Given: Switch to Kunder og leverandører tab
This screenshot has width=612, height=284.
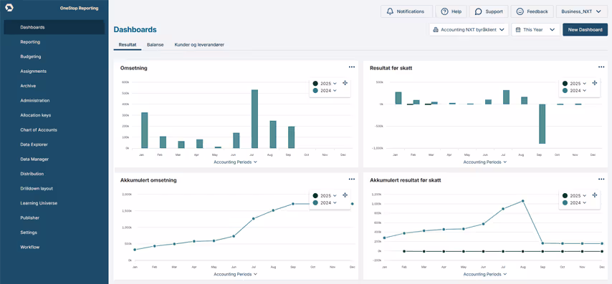Looking at the screenshot, I should [x=199, y=45].
